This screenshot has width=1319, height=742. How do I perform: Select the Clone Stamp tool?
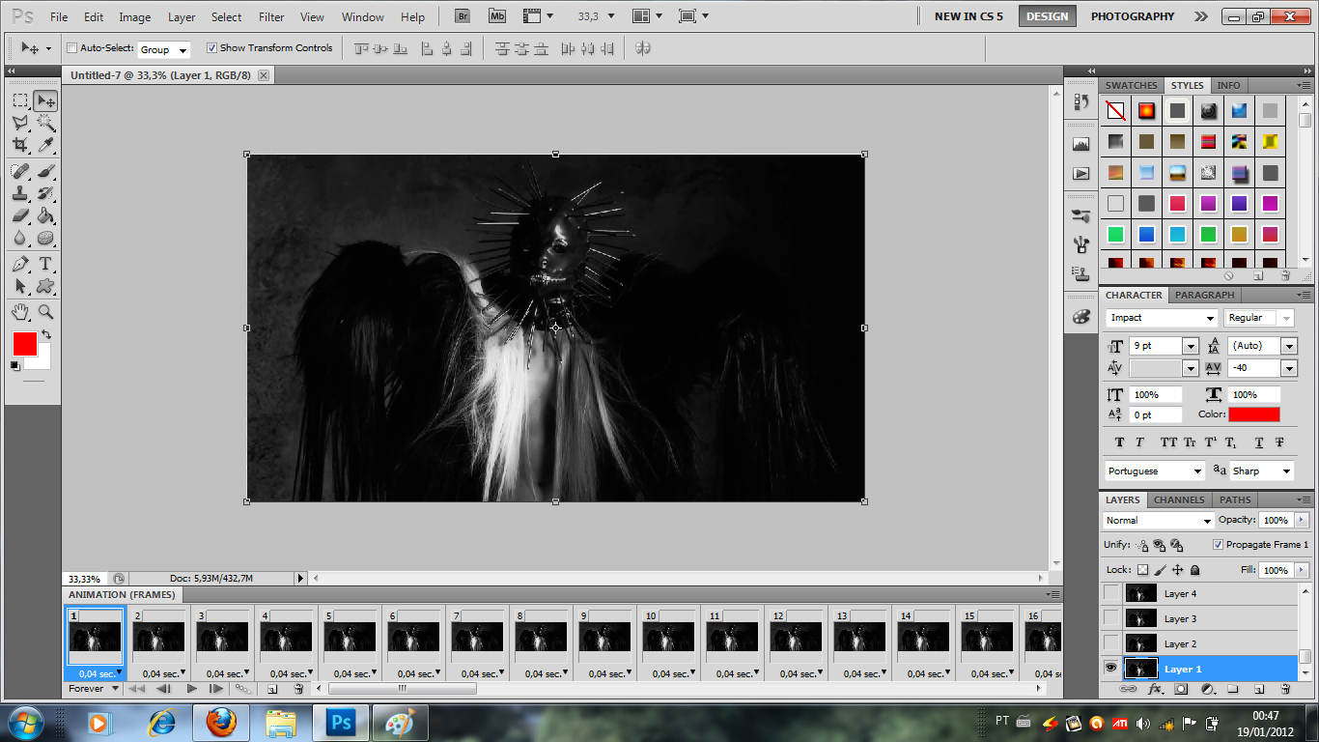point(20,193)
